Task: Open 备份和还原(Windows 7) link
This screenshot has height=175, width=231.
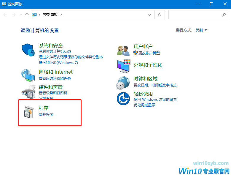Action: [x=58, y=62]
